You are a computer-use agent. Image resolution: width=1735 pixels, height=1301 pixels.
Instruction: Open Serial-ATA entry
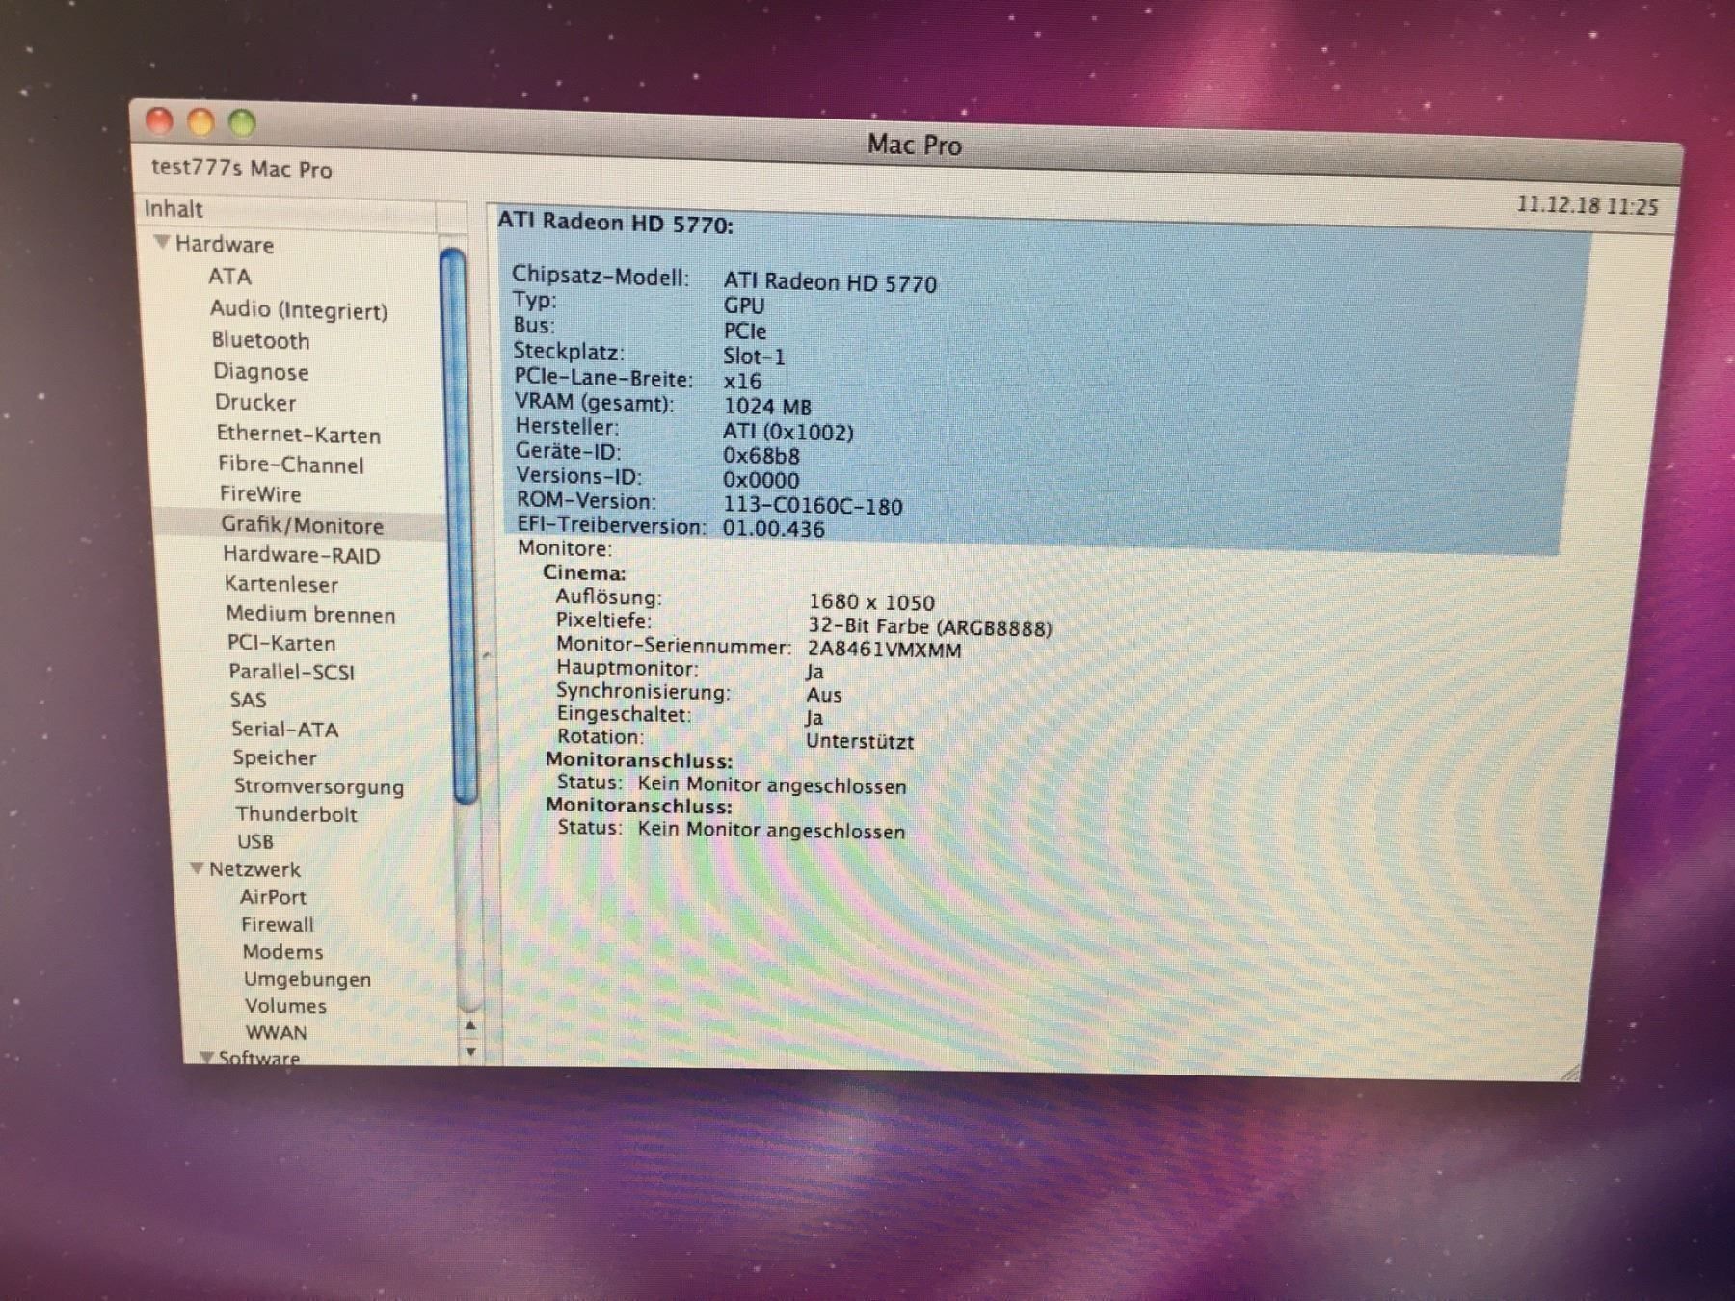tap(284, 730)
